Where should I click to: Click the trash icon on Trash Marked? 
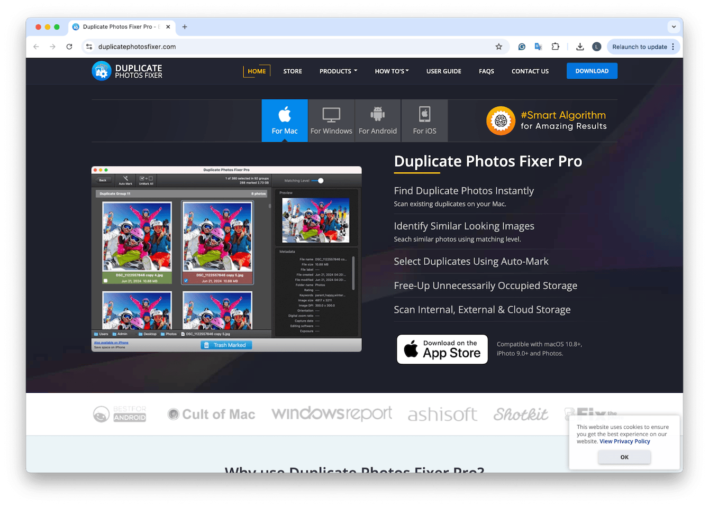[206, 345]
